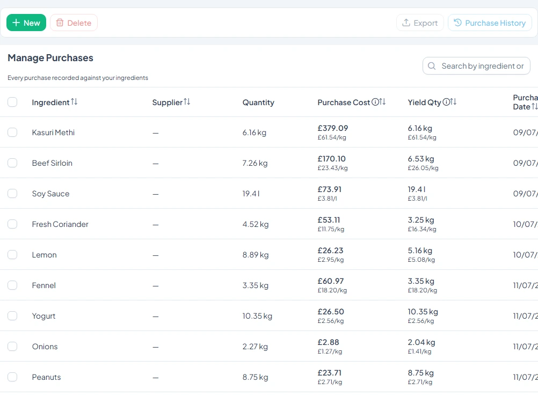Image resolution: width=538 pixels, height=397 pixels.
Task: Click Purchase Cost info icon
Action: [375, 102]
